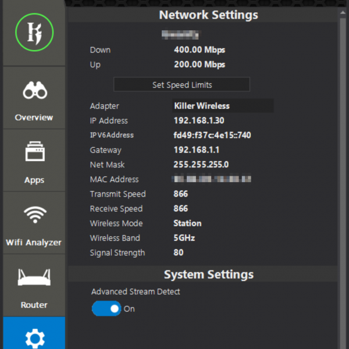This screenshot has height=349, width=349.
Task: Select the Wifi Analyzer signal icon
Action: [34, 215]
